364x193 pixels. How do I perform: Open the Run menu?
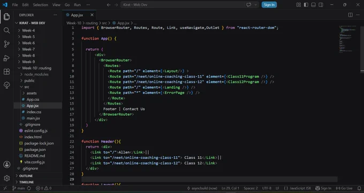coord(77,5)
